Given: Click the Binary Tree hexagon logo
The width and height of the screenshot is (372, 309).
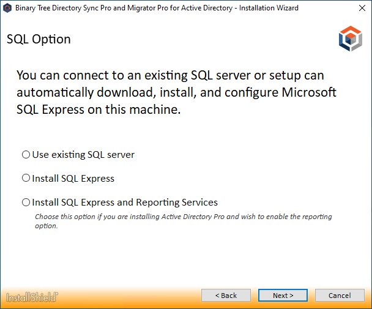Looking at the screenshot, I should coord(351,39).
